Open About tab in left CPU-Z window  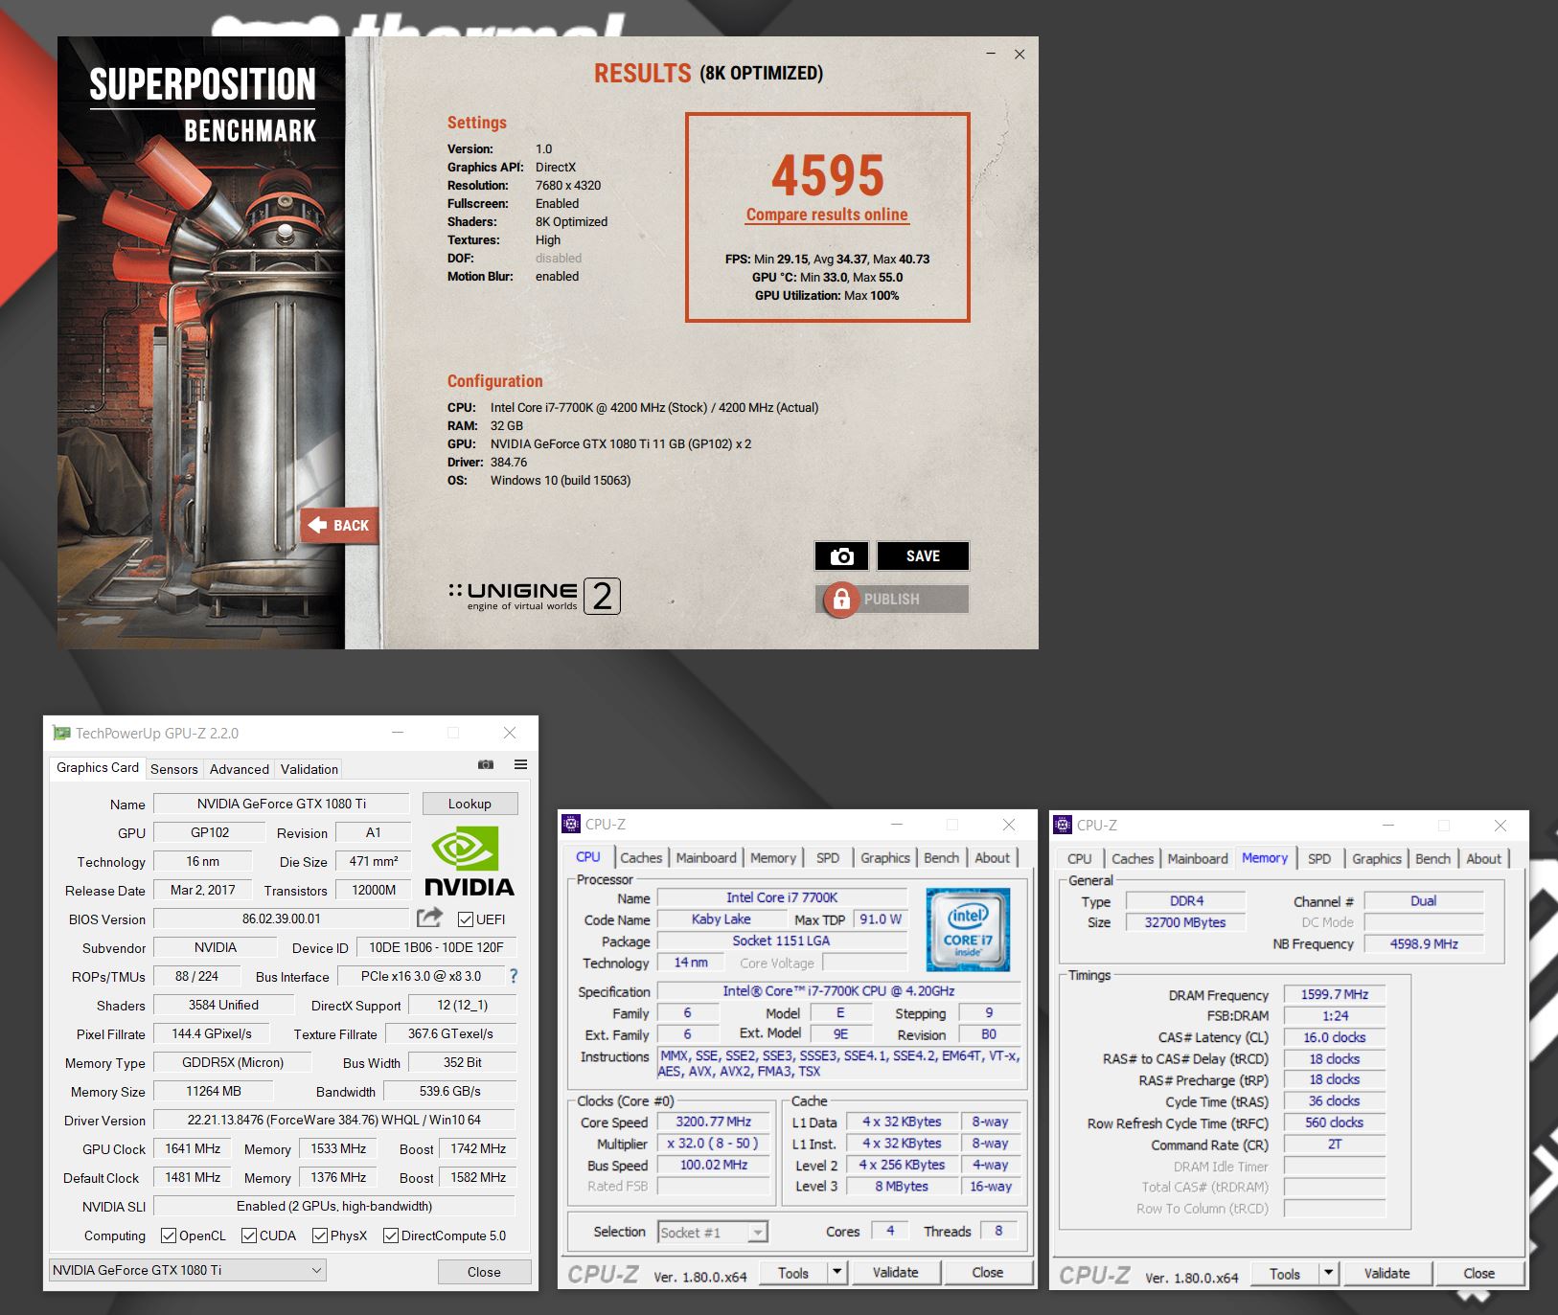coord(993,858)
